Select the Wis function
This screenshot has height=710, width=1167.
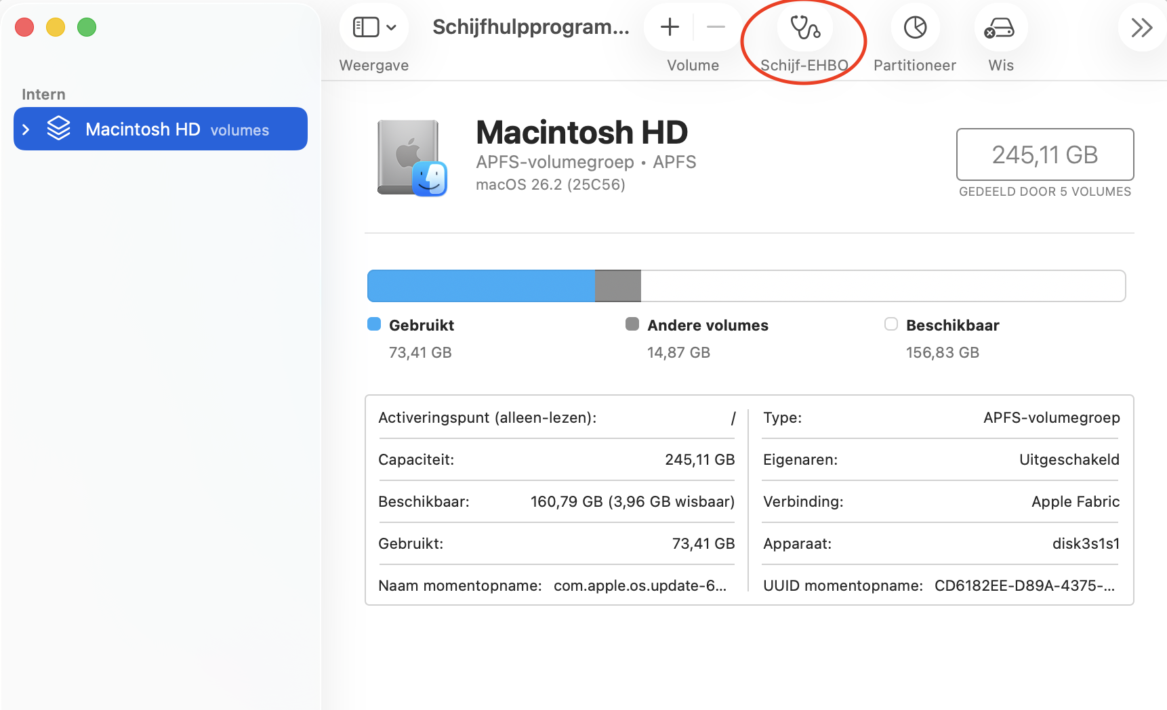1000,28
